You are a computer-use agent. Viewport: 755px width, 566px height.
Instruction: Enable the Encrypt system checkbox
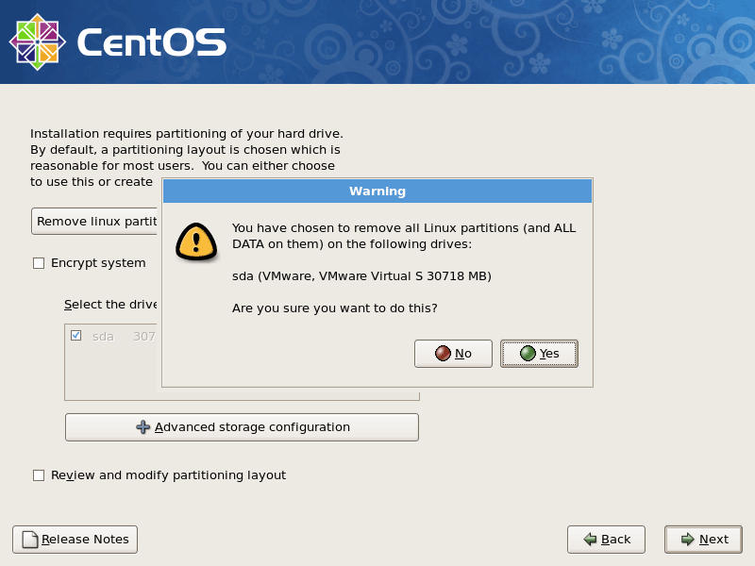pos(38,263)
